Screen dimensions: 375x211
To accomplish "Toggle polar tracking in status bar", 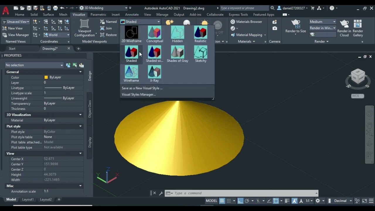I will (247, 201).
